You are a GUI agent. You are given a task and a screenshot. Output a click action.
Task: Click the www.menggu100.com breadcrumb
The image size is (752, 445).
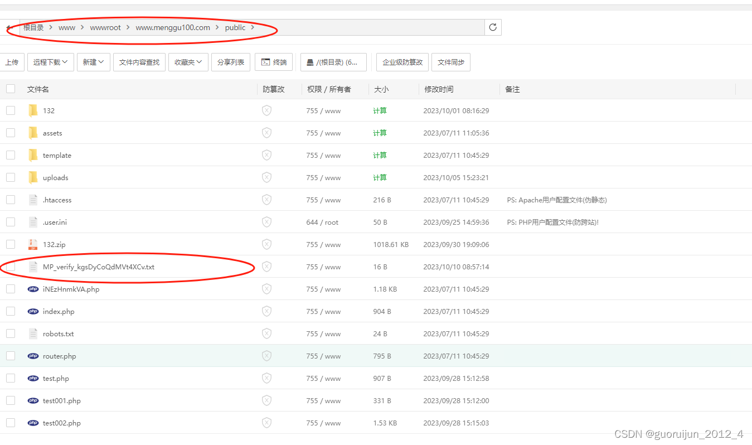(x=173, y=27)
